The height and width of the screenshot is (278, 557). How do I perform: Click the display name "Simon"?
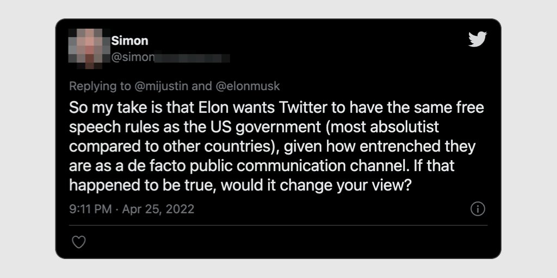[x=129, y=41]
